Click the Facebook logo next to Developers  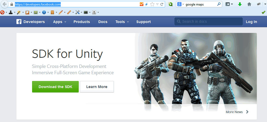[19, 22]
